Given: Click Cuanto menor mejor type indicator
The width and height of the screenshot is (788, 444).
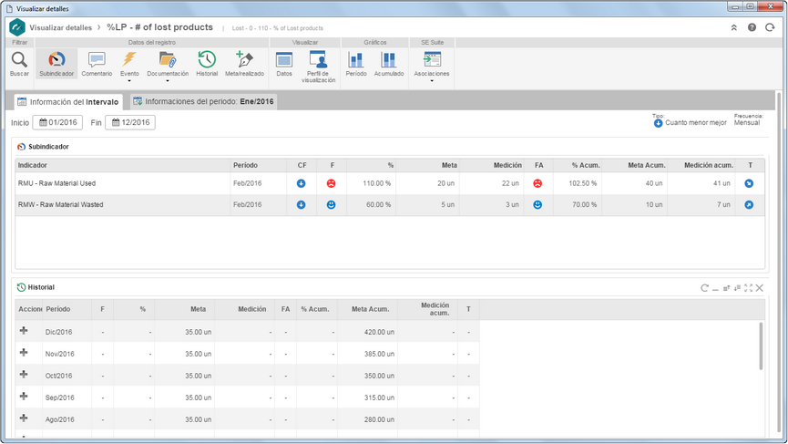Looking at the screenshot, I should [690, 123].
